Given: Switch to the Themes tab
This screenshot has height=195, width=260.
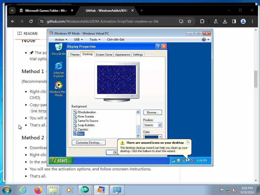Looking at the screenshot, I should click(75, 55).
